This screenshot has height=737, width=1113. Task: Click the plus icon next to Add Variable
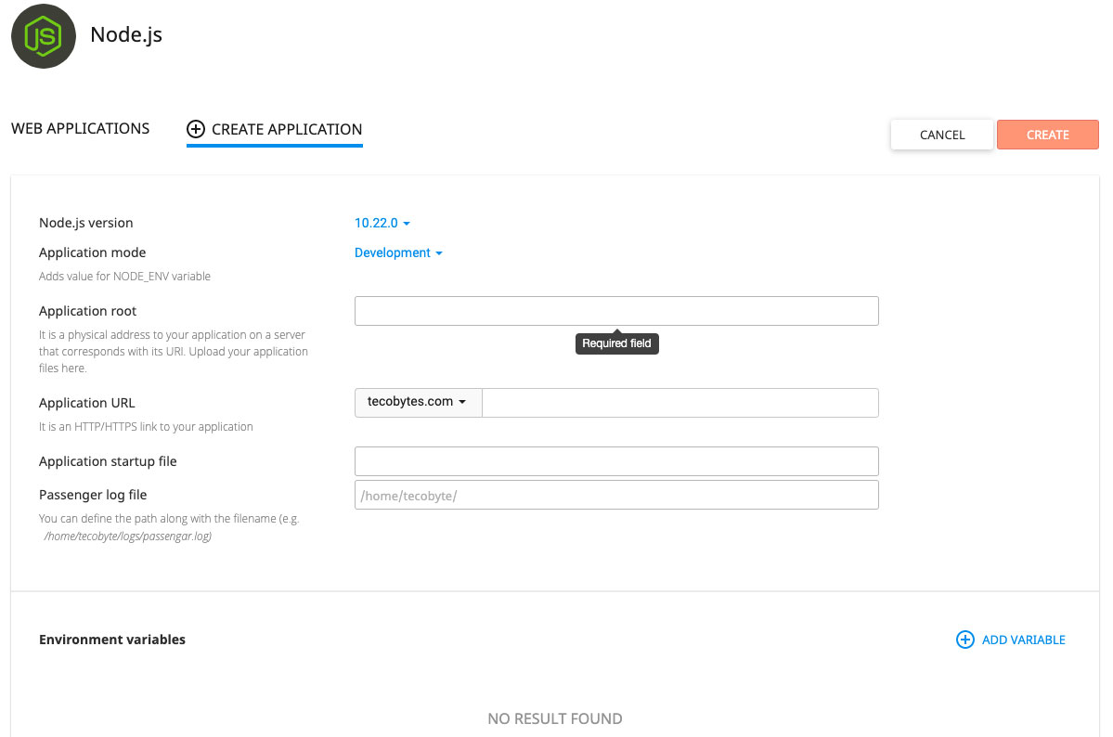point(965,640)
